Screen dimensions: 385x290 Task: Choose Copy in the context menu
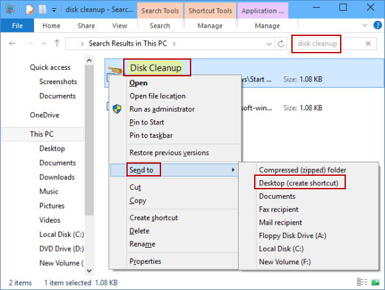pos(175,200)
